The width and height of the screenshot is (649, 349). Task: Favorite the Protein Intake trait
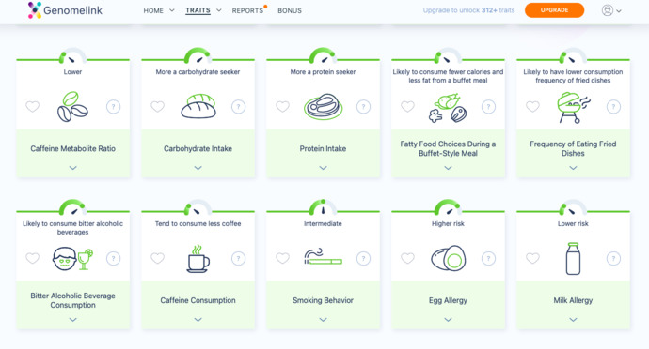283,107
